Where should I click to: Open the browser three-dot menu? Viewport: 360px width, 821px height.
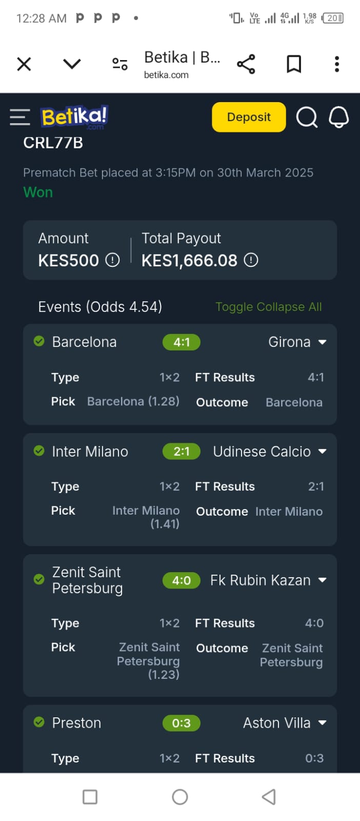pos(336,64)
